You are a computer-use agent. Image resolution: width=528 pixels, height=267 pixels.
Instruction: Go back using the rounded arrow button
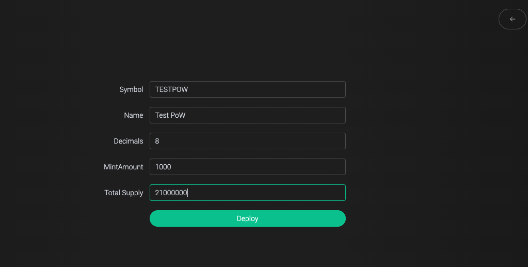513,19
